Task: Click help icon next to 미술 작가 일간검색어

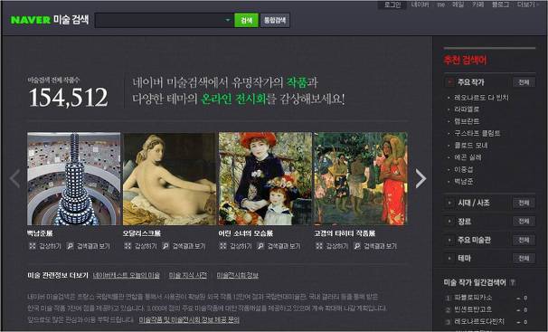Action: click(x=513, y=282)
